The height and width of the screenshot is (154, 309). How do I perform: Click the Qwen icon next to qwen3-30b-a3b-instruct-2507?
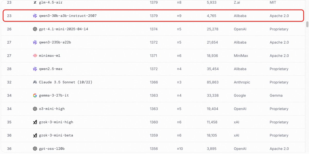point(35,16)
